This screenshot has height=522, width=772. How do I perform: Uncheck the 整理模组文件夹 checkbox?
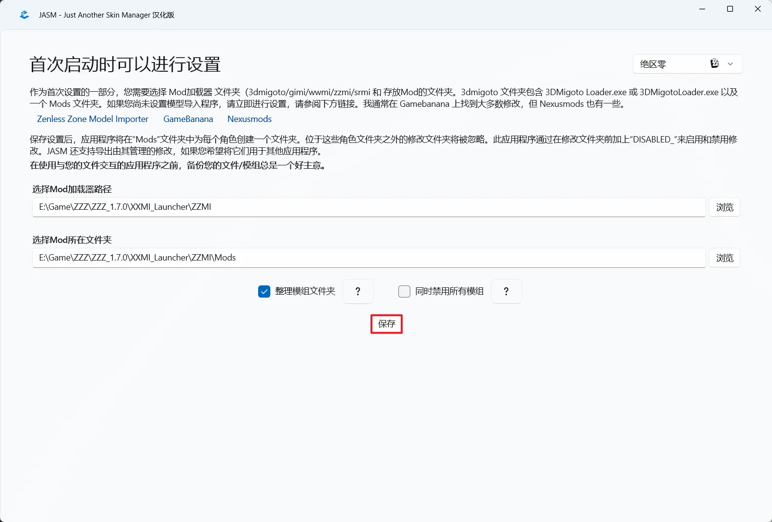click(x=264, y=291)
